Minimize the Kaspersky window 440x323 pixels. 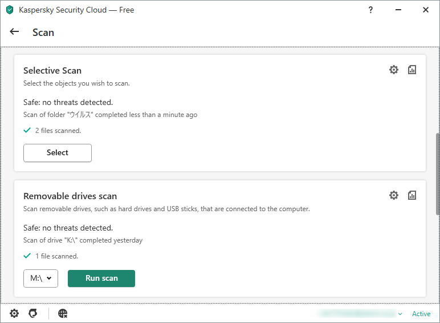pos(398,10)
